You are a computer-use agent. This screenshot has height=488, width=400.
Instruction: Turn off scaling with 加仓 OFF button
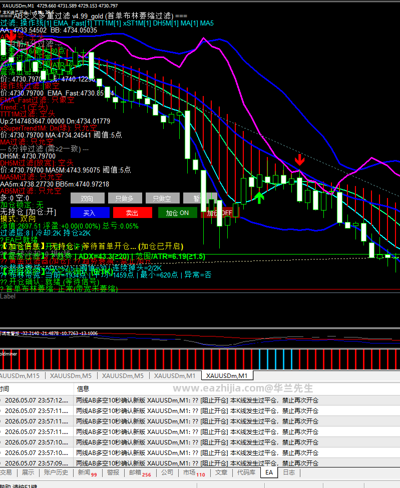(220, 213)
